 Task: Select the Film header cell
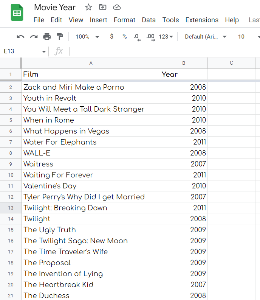point(91,74)
